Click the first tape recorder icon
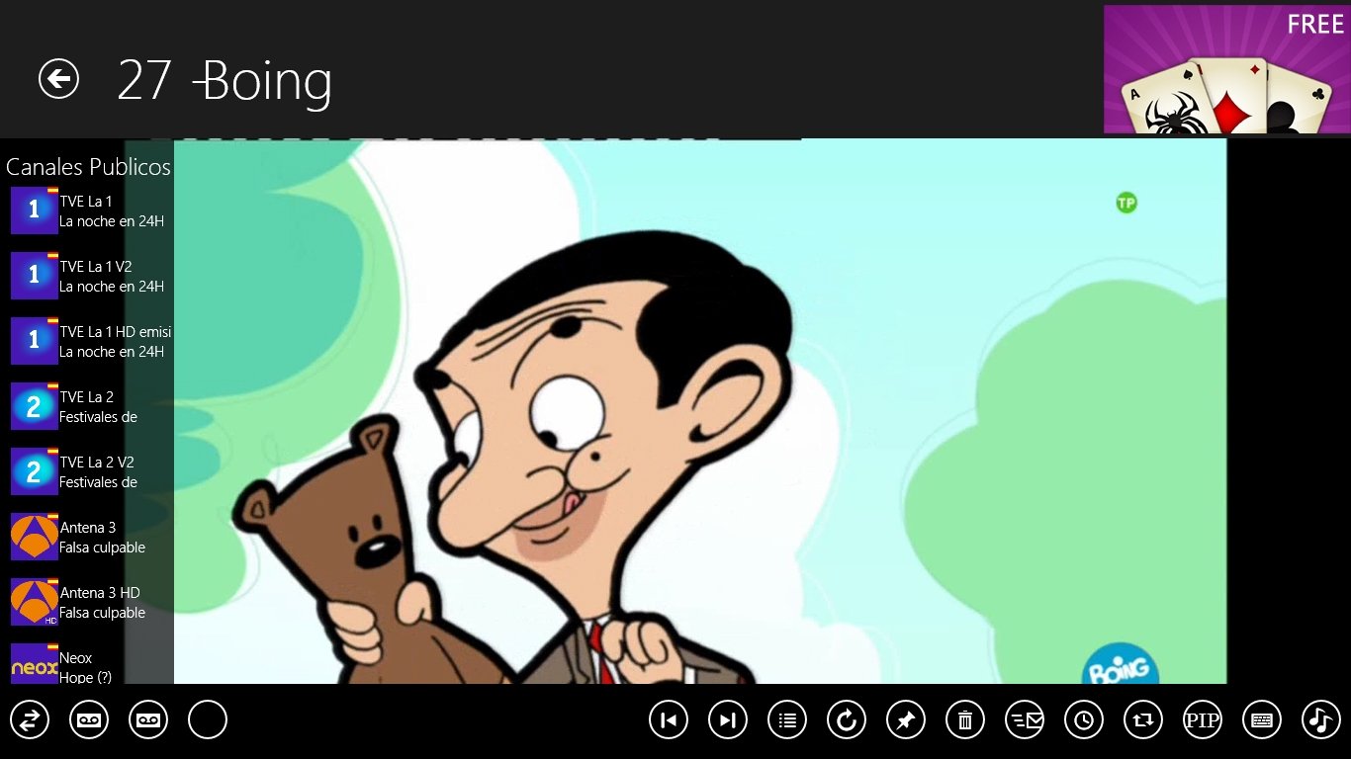 tap(89, 720)
